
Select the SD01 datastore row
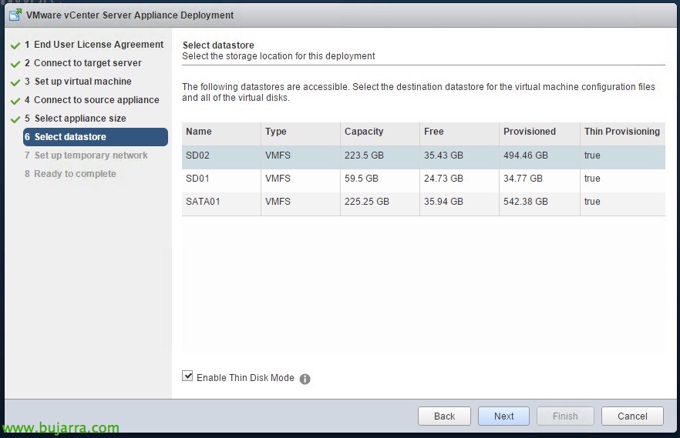(x=424, y=179)
